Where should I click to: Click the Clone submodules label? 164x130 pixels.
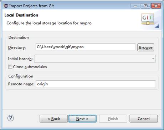click(x=30, y=67)
